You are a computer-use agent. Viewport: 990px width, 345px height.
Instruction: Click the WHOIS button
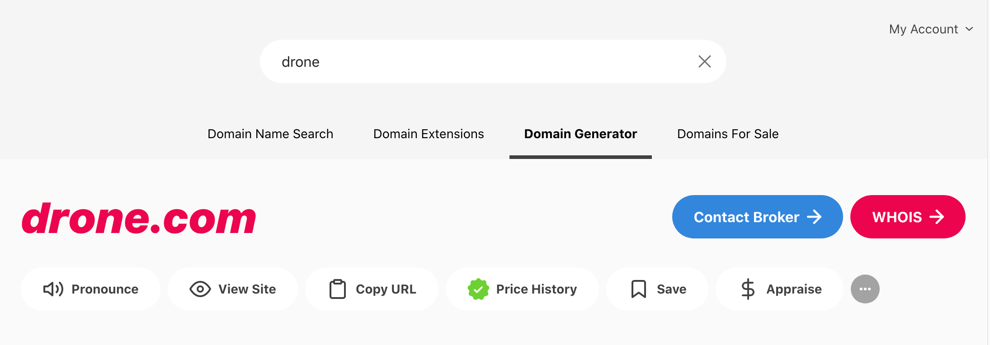click(x=908, y=217)
